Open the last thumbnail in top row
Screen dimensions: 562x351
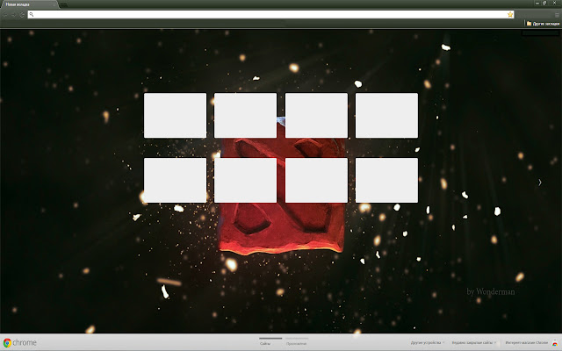pyautogui.click(x=386, y=115)
